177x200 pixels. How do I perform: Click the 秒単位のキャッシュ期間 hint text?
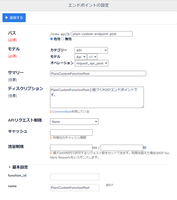[70, 138]
